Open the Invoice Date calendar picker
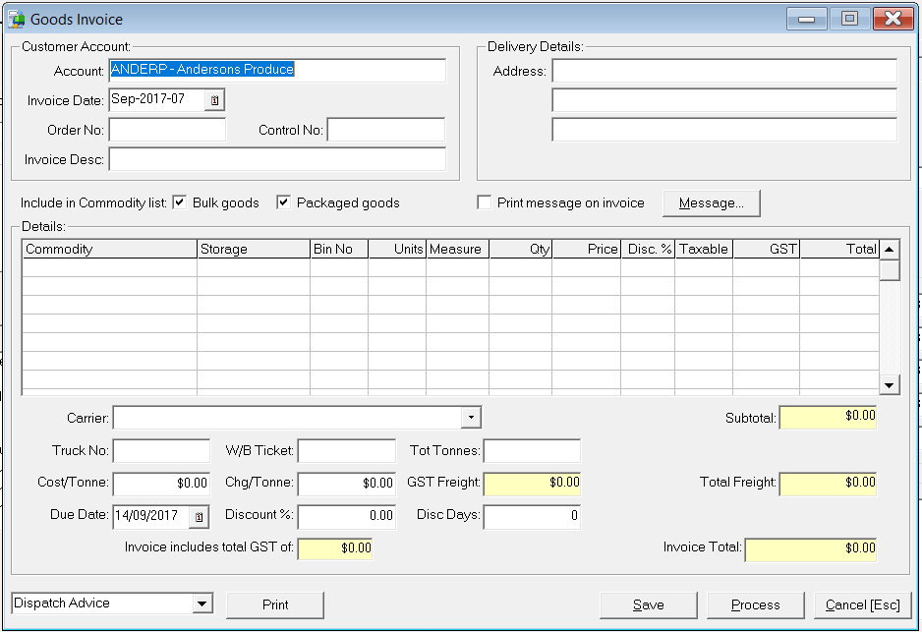Screen dimensions: 922x632 pyautogui.click(x=214, y=100)
